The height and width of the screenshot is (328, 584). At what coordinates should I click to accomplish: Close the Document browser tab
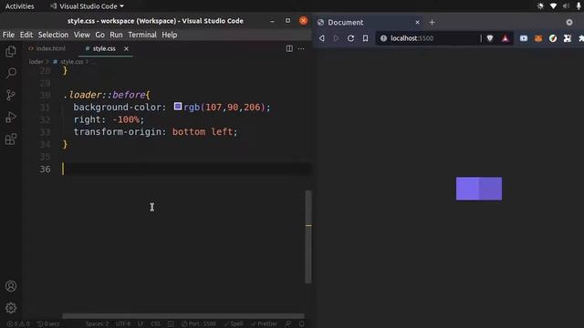pos(418,22)
